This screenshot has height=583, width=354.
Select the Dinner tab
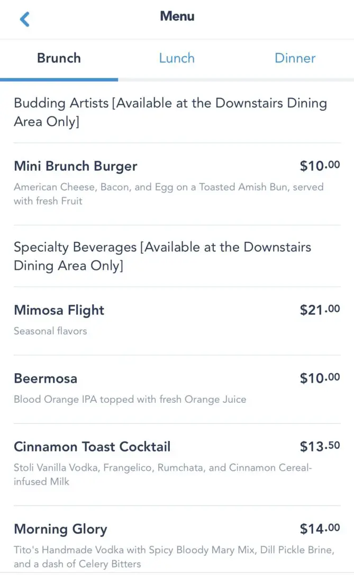pyautogui.click(x=295, y=58)
